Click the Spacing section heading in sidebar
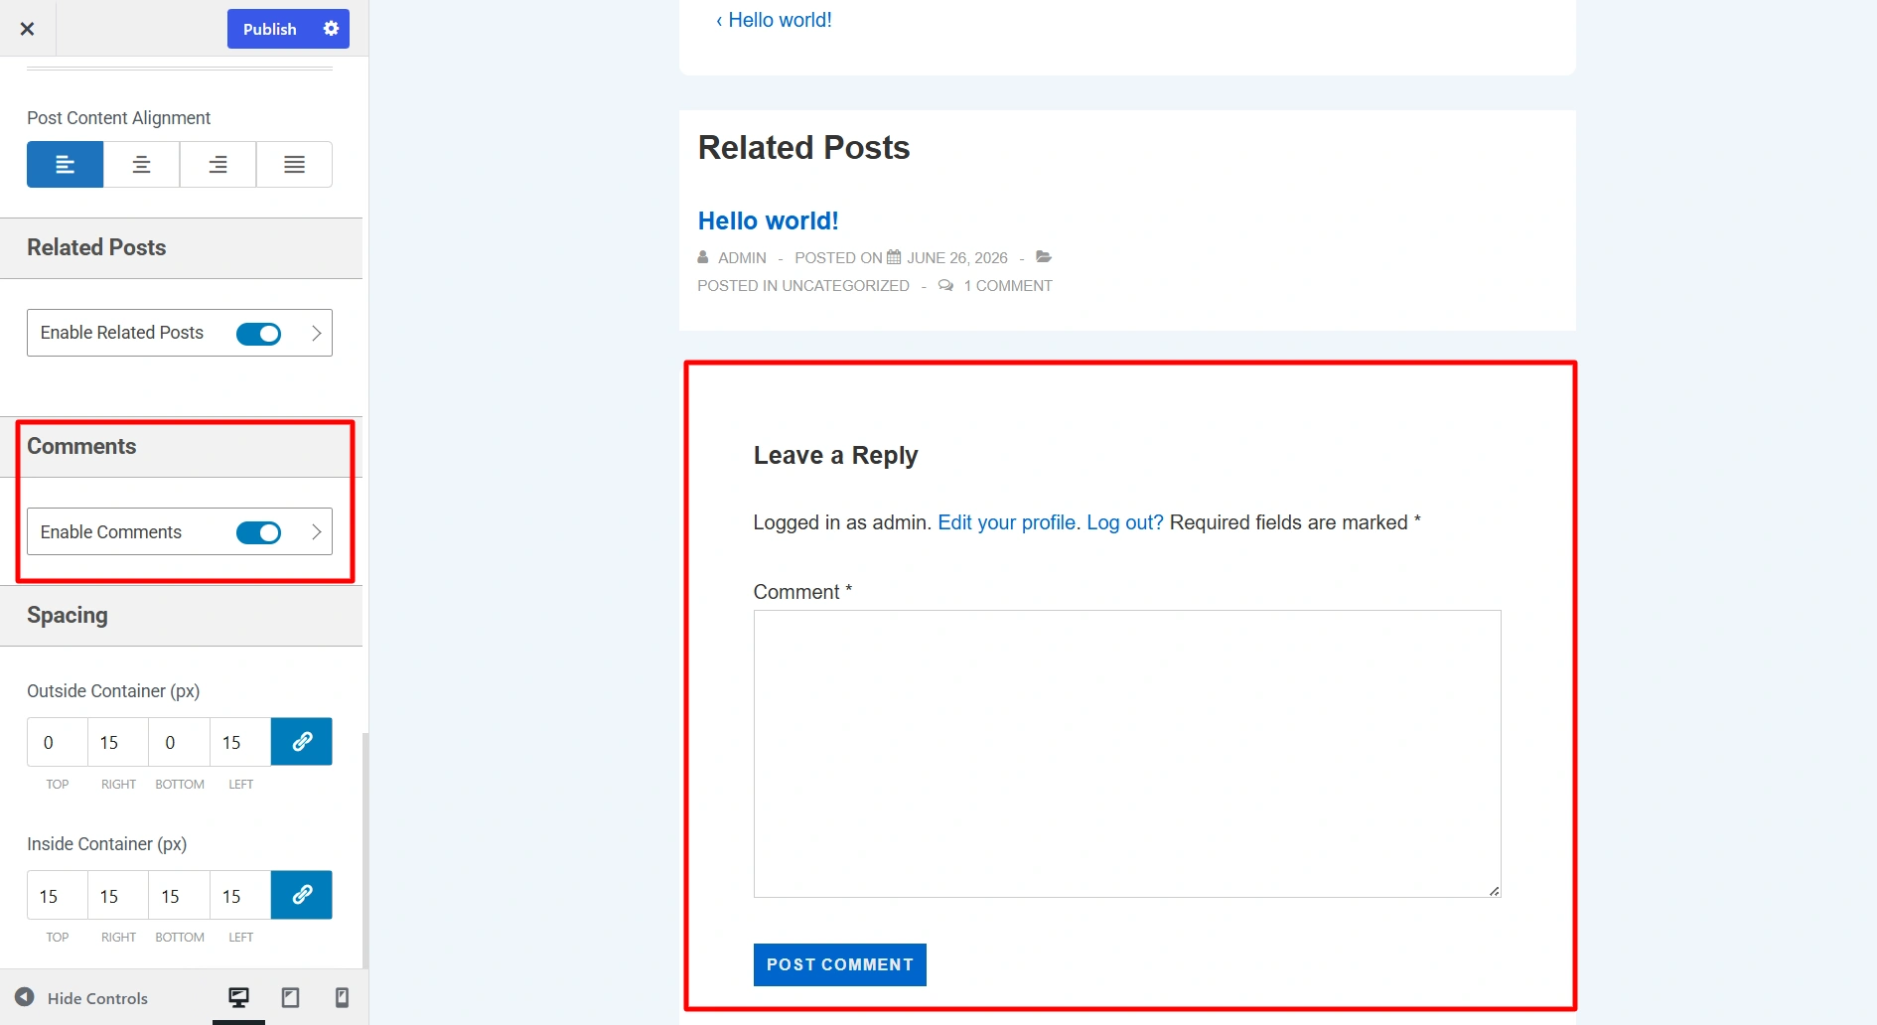Screen dimensions: 1877x1025 click(68, 616)
